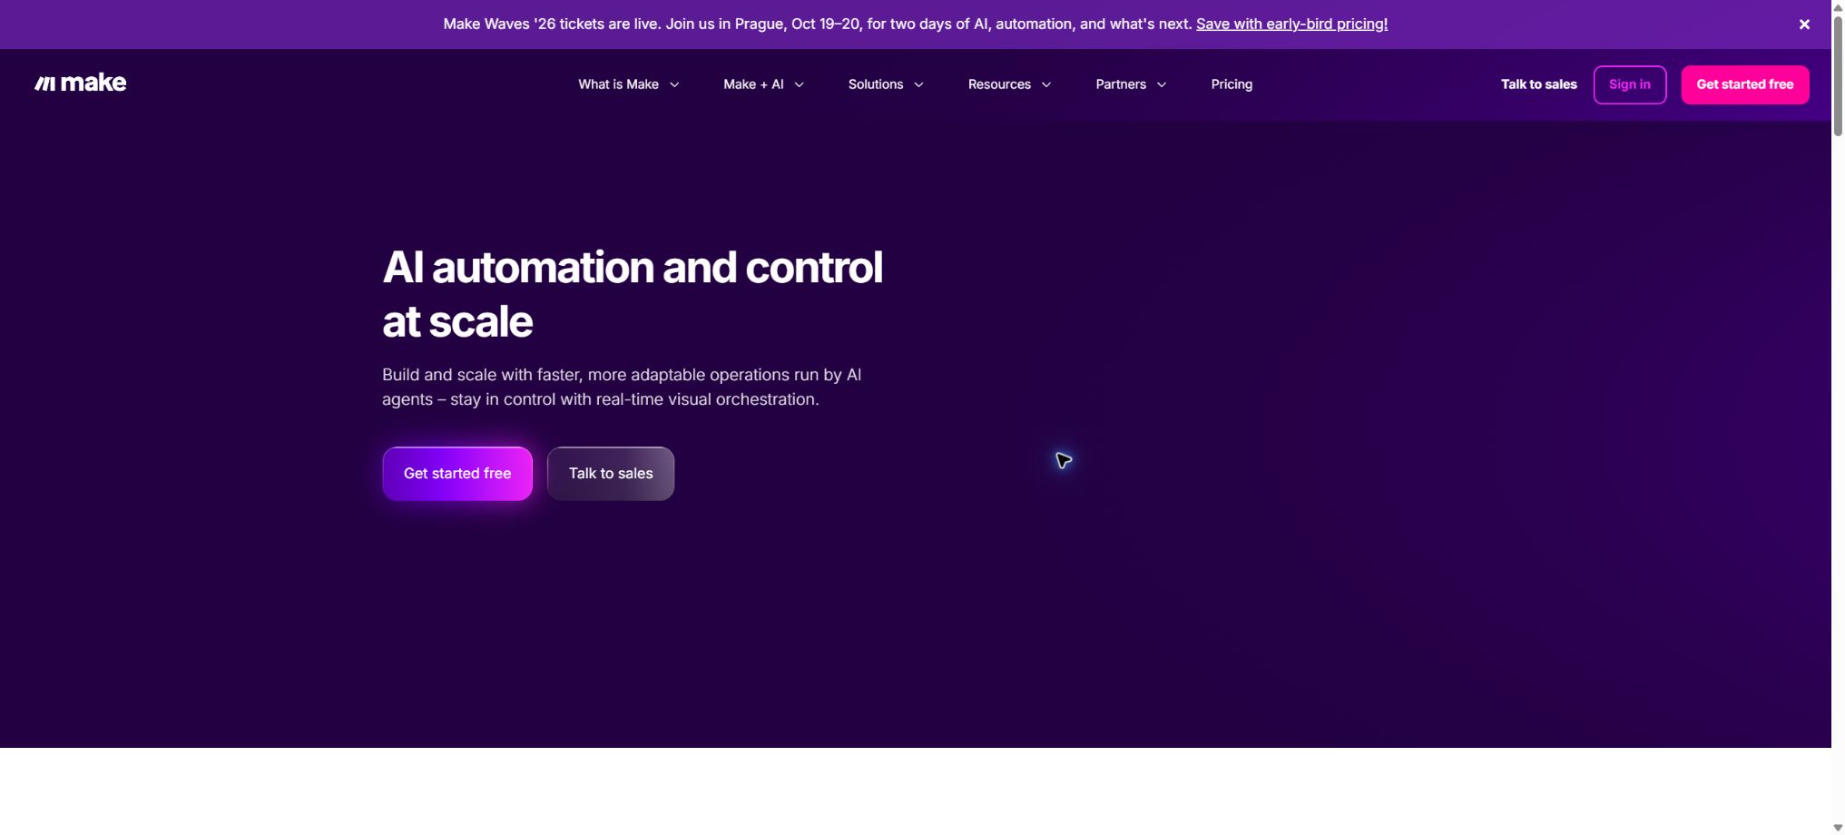
Task: Open the Make + AI menu
Action: pos(753,84)
